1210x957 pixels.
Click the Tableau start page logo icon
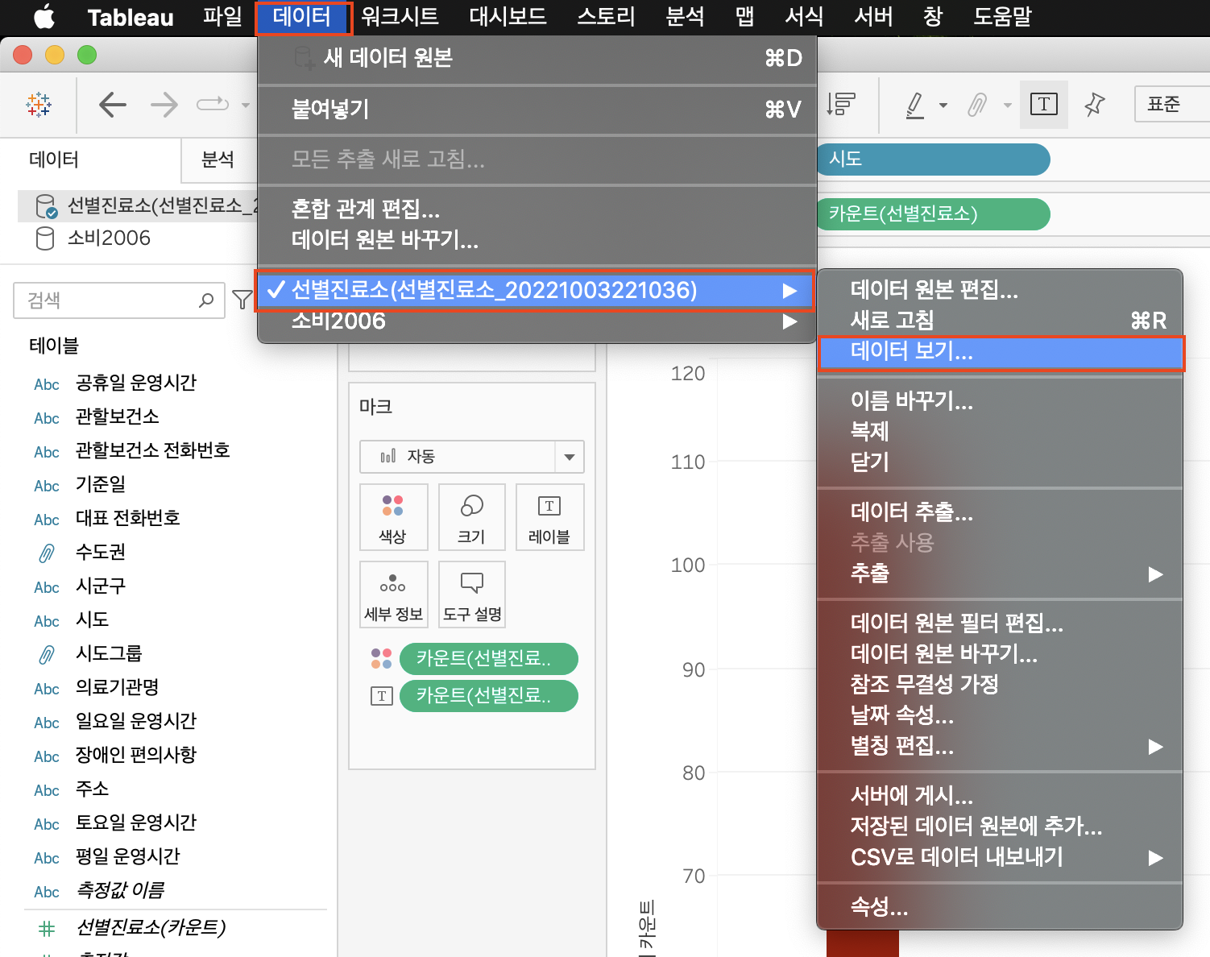[39, 104]
